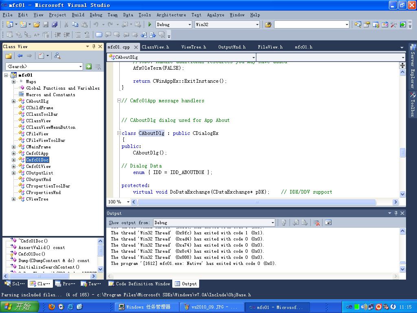Click Clear All icon in Output window

click(x=316, y=223)
